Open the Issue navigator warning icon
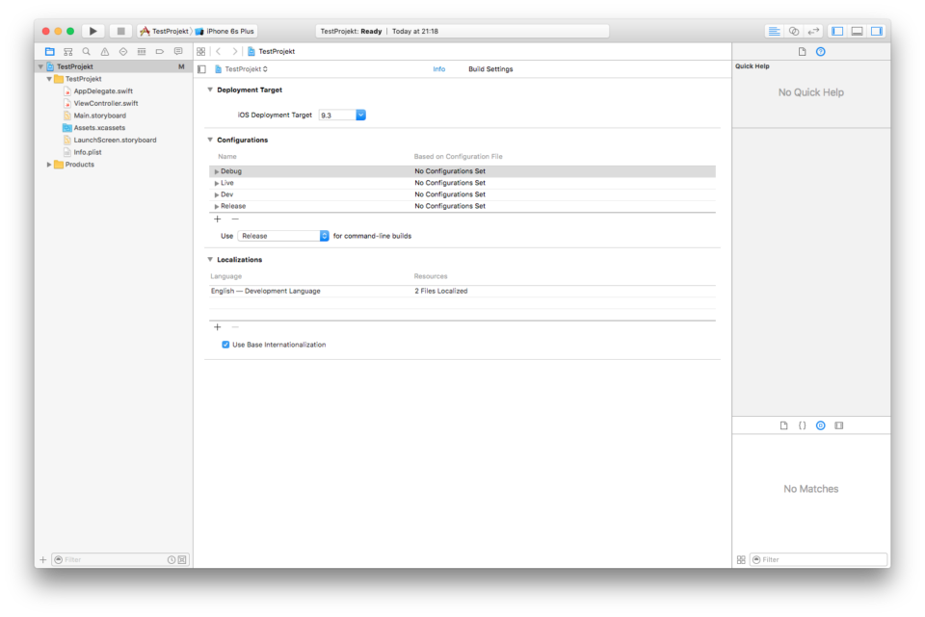Screen dimensions: 925x617 click(105, 52)
